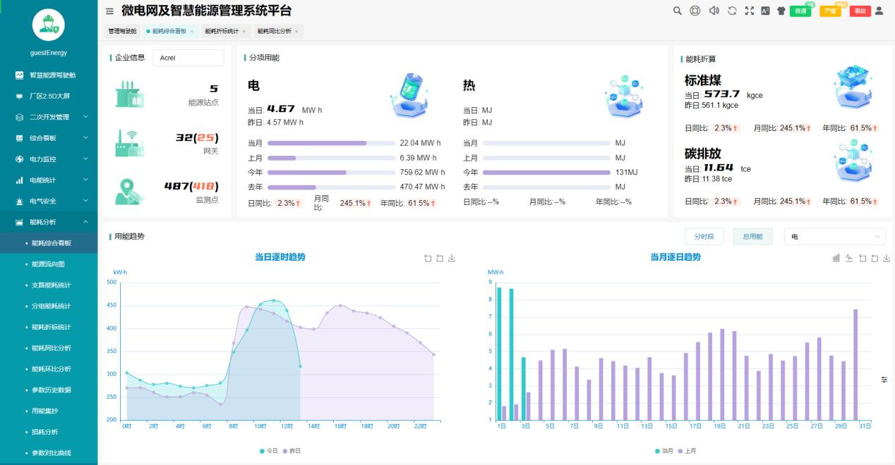Close the 能耗折标统计 tab

(x=244, y=32)
